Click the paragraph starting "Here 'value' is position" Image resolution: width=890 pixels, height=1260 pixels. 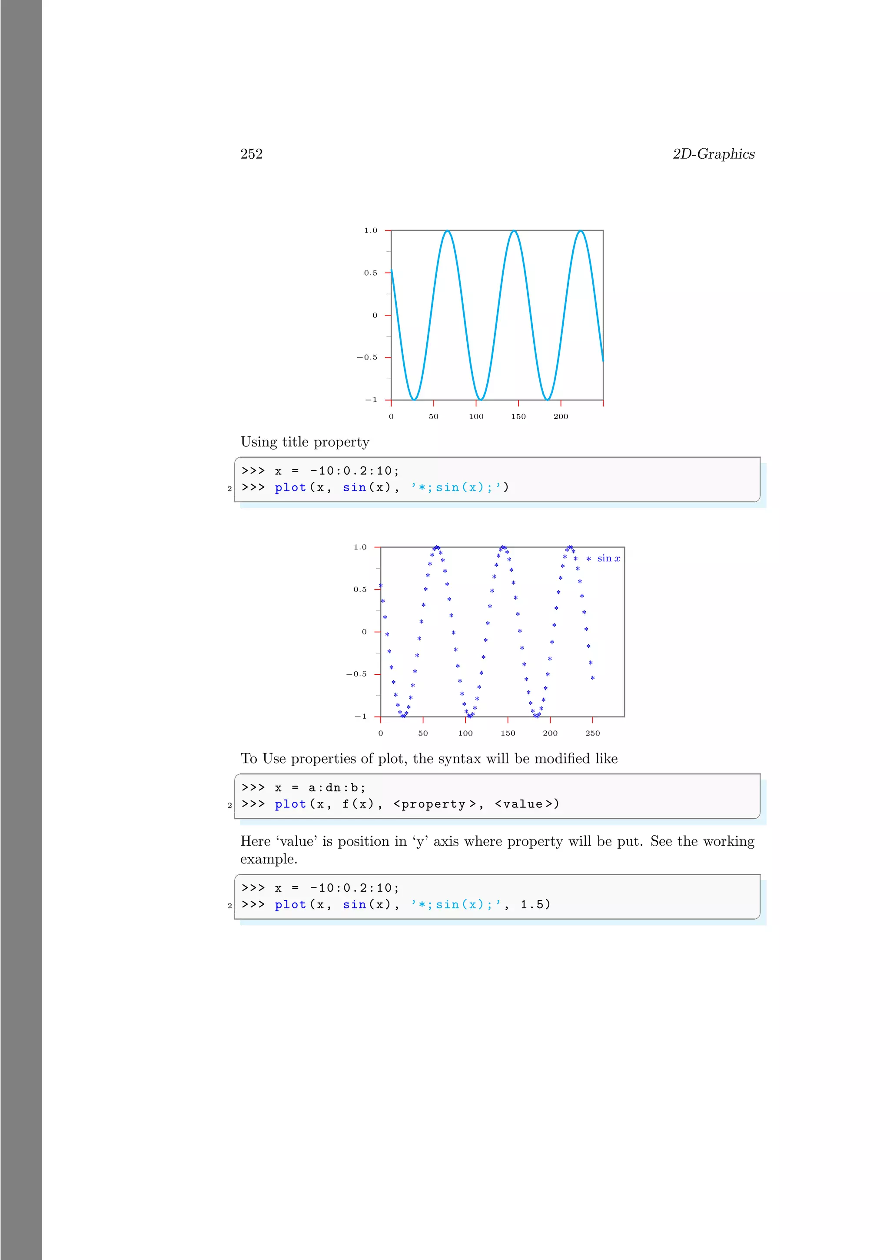[x=498, y=850]
